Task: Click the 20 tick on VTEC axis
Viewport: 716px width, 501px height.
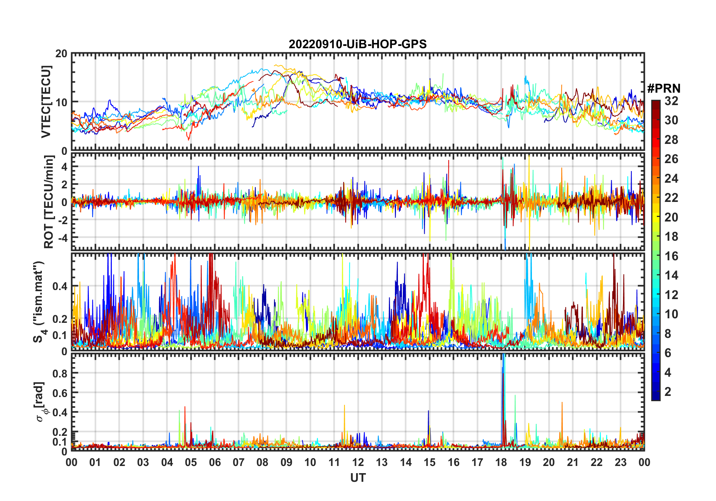Action: [x=61, y=54]
